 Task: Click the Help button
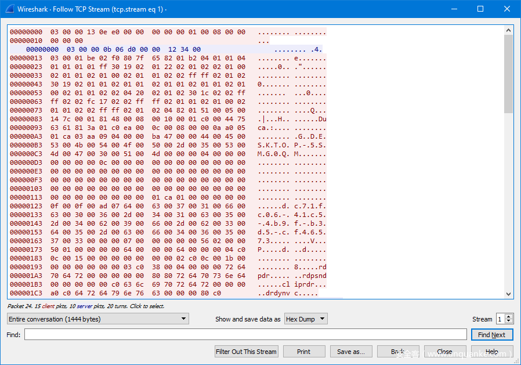coord(492,352)
